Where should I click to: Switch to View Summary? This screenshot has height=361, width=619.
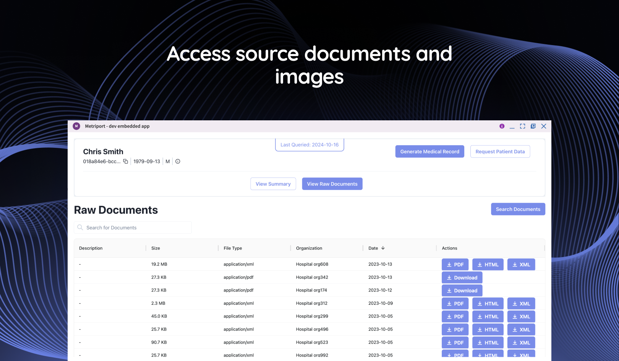click(x=273, y=184)
